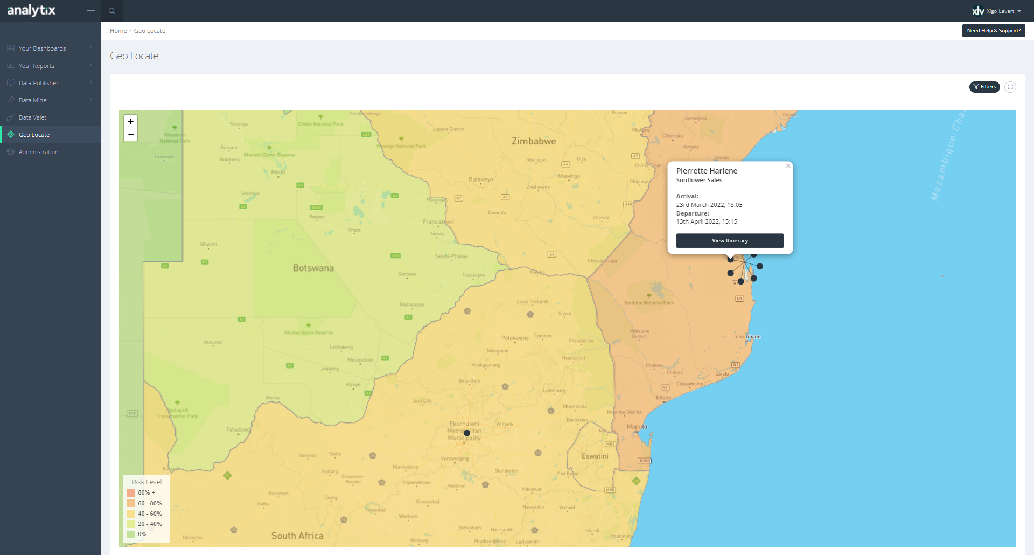1034x555 pixels.
Task: Click Need Help & Support button
Action: 994,31
